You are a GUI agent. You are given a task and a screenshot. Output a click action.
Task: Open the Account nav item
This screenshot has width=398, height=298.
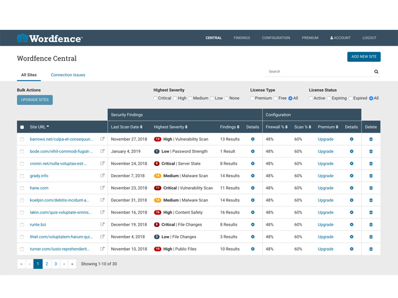coord(340,38)
